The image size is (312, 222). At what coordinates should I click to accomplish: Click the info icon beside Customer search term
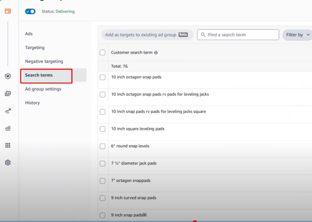click(x=156, y=52)
